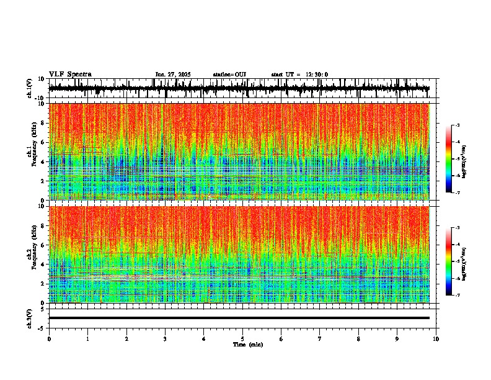This screenshot has width=491, height=380.
Task: Click time axis tick label "6"
Action: [281, 339]
